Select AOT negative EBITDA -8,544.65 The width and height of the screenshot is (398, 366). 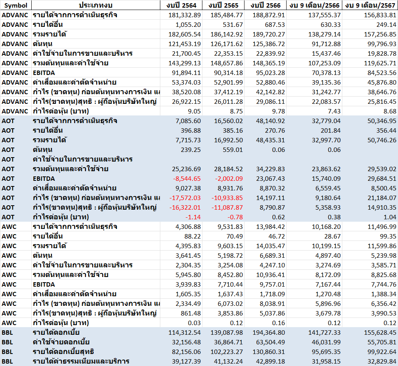tap(187, 179)
